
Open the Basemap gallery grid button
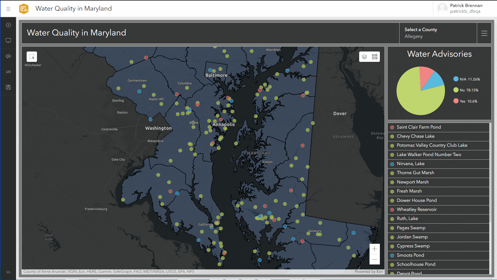click(375, 57)
